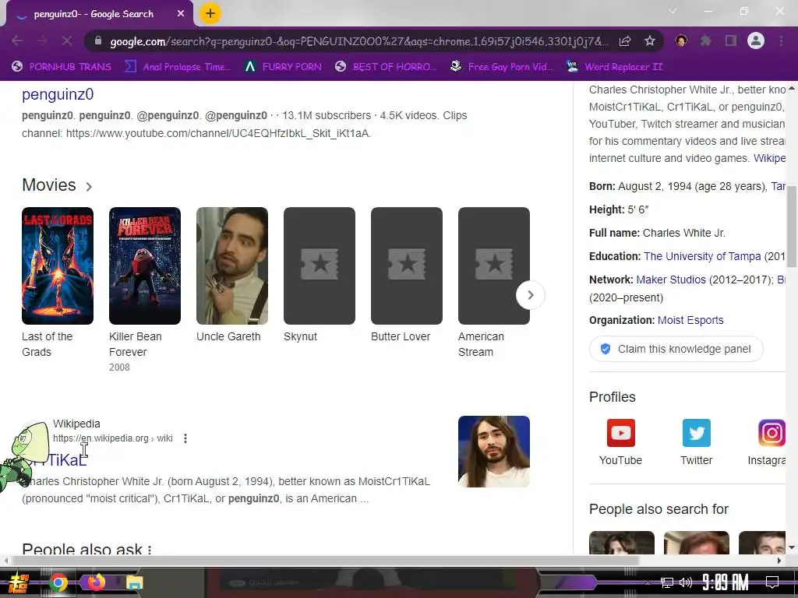
Task: Open the Instagram profile icon
Action: tap(772, 433)
